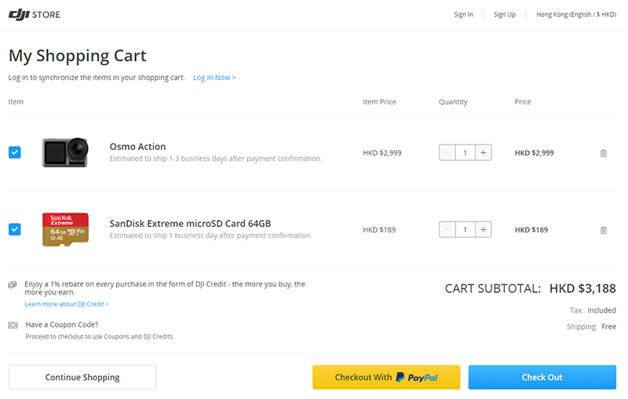The image size is (628, 399).
Task: Uncheck the SanDisk microSD Card checkbox
Action: [15, 229]
